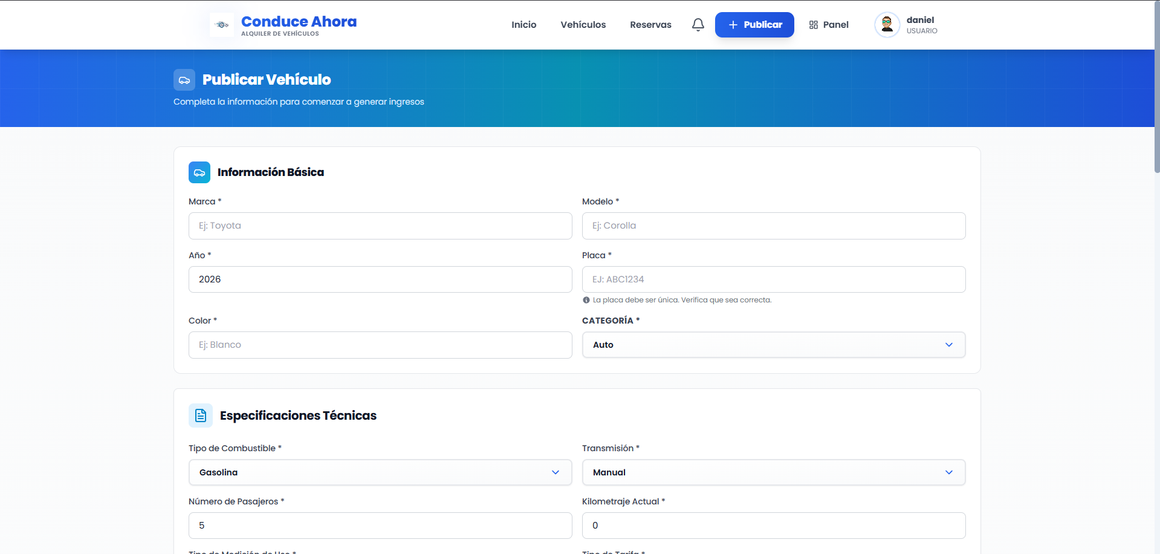Click the car icon beside Publicar Vehículo

coord(184,80)
